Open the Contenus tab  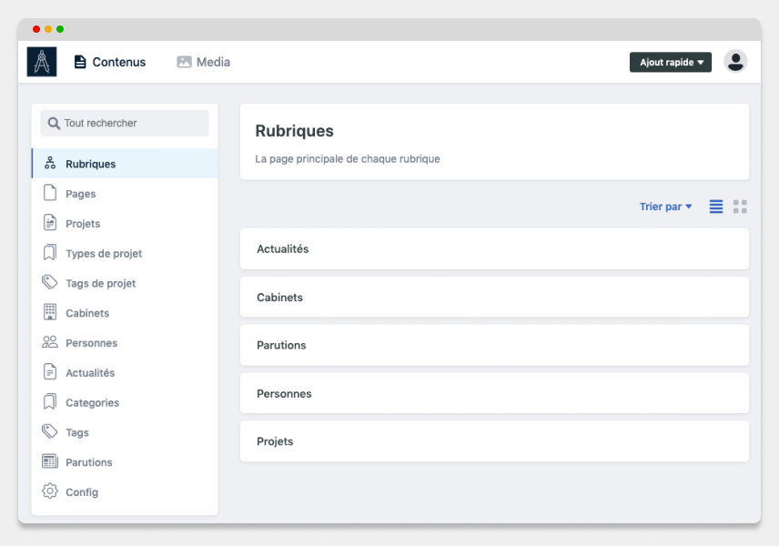[110, 62]
